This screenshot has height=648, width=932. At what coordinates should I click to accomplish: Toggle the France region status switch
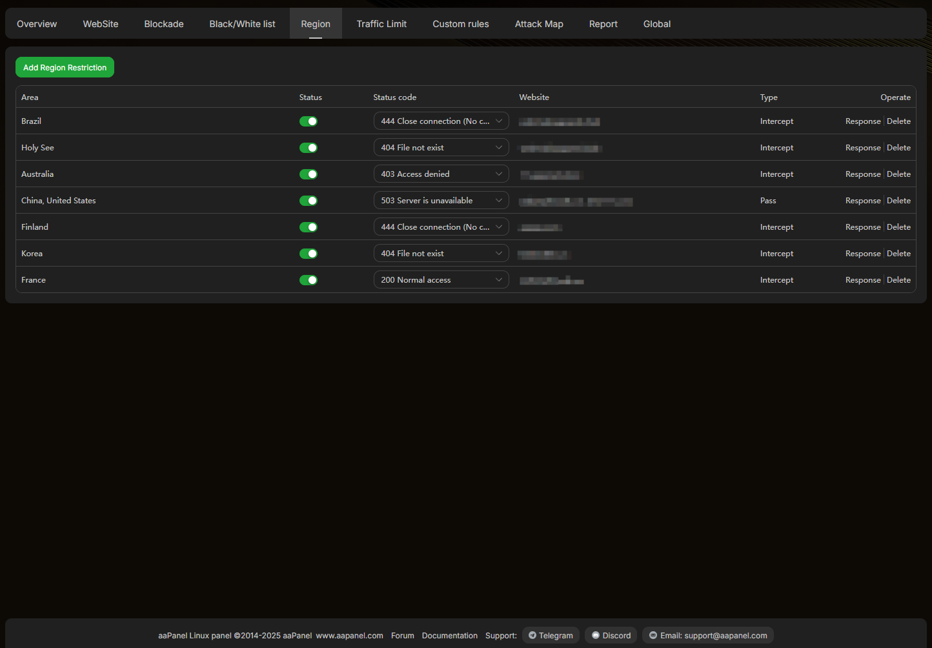309,280
